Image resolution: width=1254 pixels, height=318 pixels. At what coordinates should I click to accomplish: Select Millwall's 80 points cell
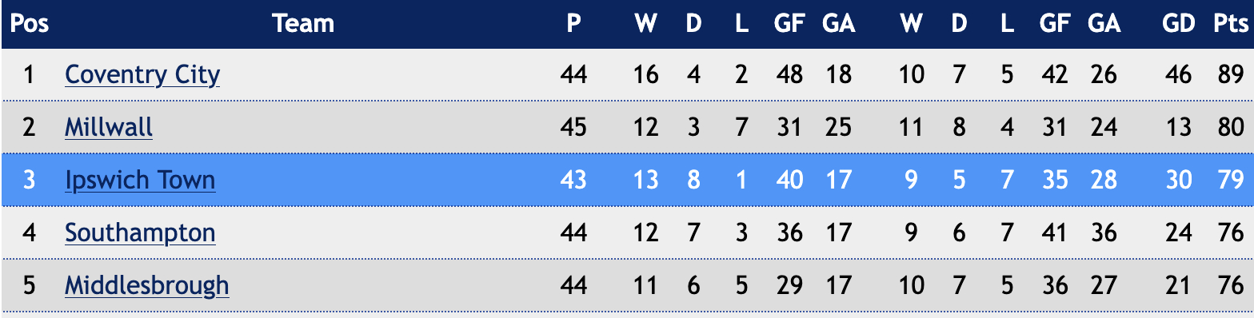(1230, 127)
